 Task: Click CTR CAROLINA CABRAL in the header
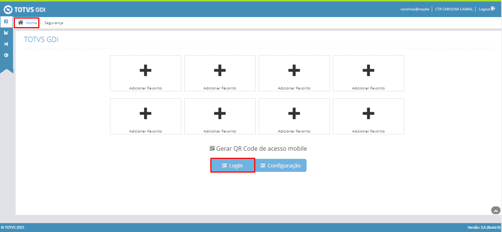[x=454, y=9]
